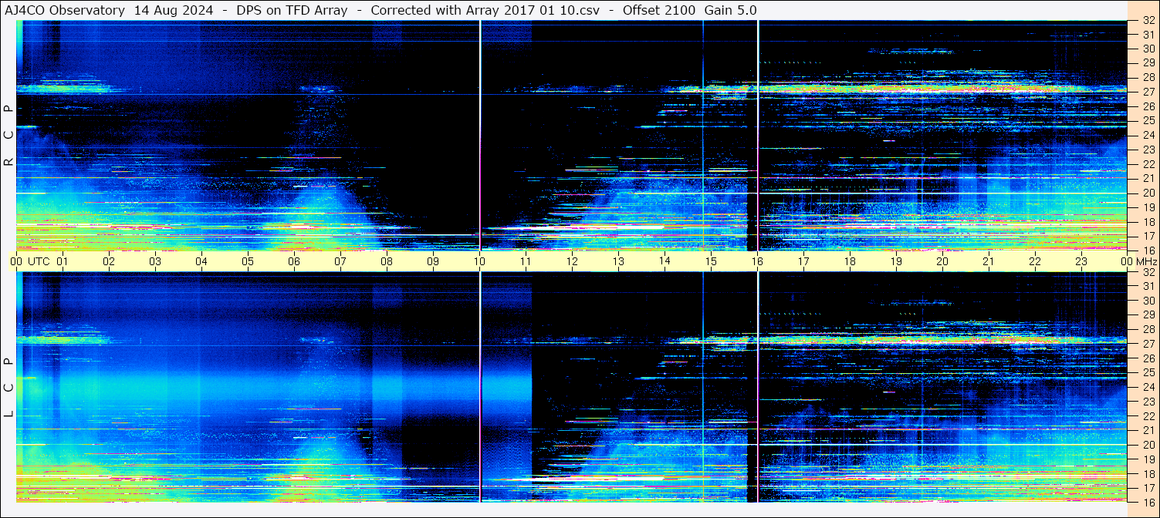Click the "31" MHz label of LCP panel
The height and width of the screenshot is (518, 1160).
pyautogui.click(x=1148, y=286)
